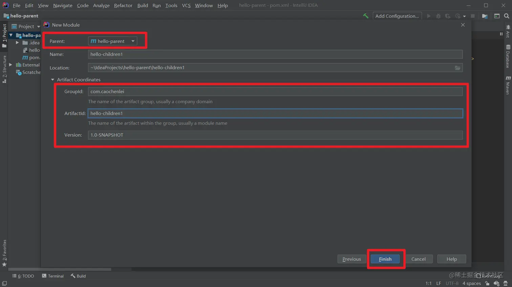Select Scratches and Consoles tree item
This screenshot has width=512, height=287.
(x=28, y=72)
